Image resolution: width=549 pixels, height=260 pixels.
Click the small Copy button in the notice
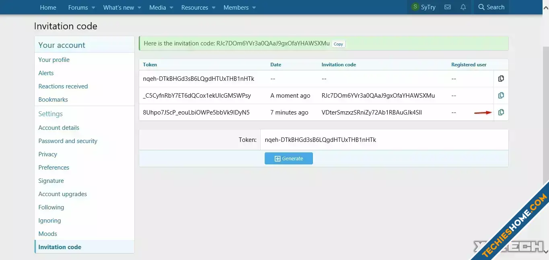pos(338,44)
